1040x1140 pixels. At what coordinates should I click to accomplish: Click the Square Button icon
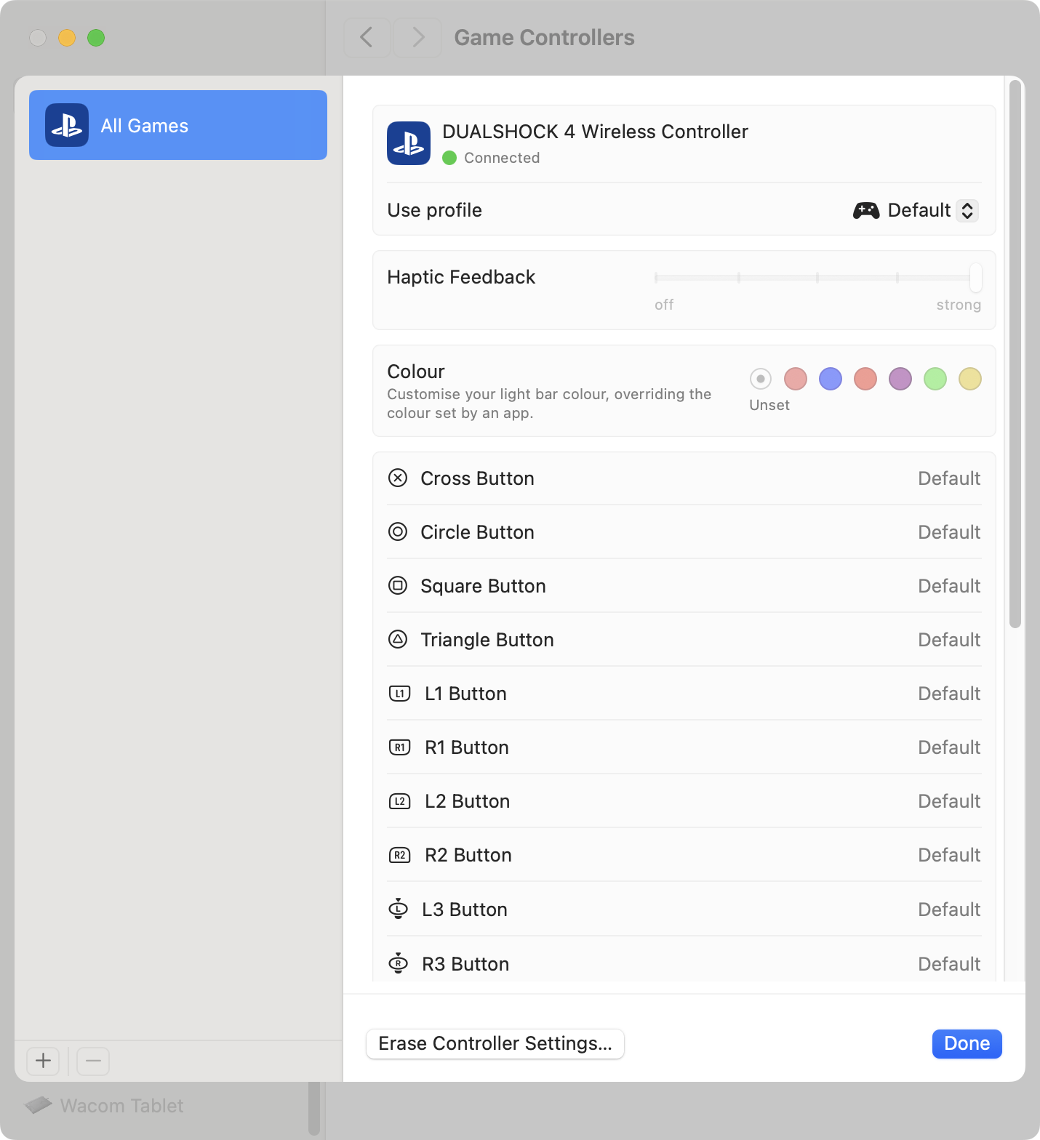pos(398,585)
